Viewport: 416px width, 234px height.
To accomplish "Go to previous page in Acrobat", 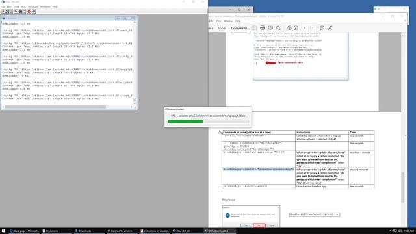I will pos(290,27).
